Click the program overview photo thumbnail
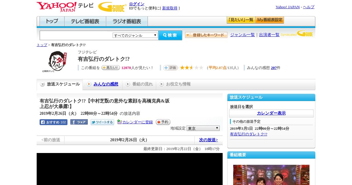Screen dimensions: 352x185 271,175
